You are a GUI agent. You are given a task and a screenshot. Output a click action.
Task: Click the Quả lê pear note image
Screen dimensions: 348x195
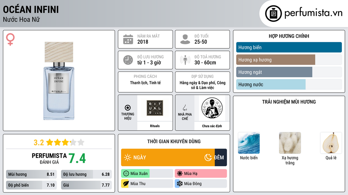331,143
